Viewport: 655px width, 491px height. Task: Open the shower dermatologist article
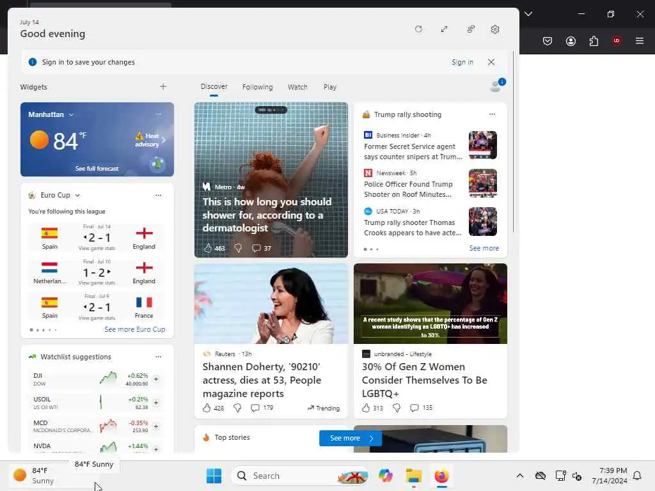(x=267, y=215)
